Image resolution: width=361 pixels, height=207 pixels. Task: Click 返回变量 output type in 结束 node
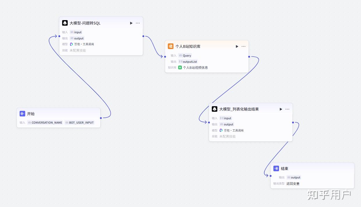tap(293, 184)
